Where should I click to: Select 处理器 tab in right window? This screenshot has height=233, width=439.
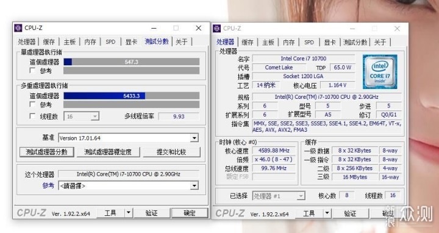225,41
